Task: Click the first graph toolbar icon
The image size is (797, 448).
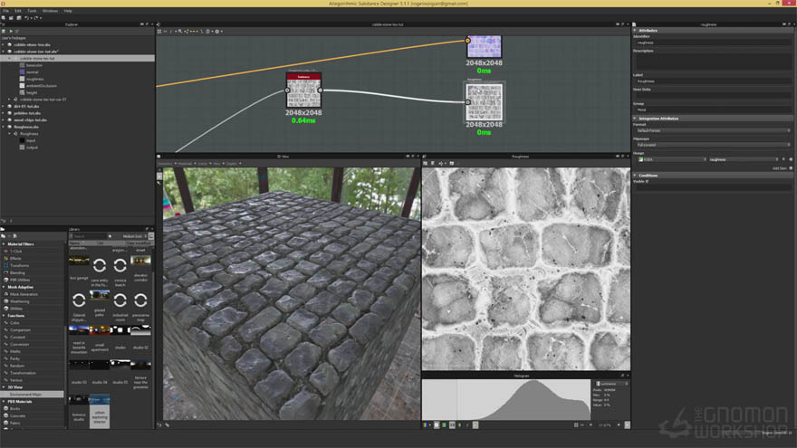Action: 159,32
